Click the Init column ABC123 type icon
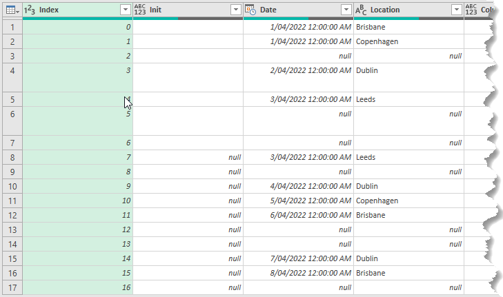The image size is (503, 297). point(140,10)
